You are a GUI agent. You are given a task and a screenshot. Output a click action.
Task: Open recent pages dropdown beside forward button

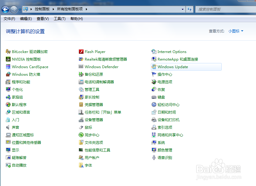coord(20,9)
